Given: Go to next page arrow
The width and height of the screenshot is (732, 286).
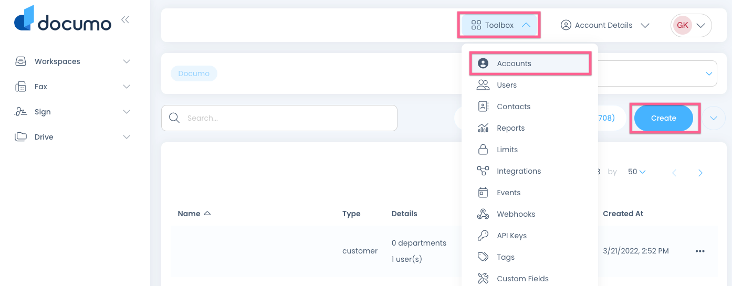Looking at the screenshot, I should (x=700, y=173).
